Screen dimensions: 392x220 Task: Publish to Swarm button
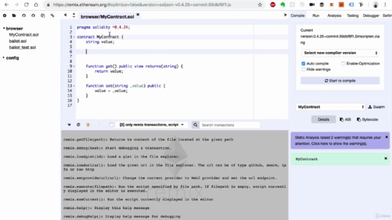point(377,107)
